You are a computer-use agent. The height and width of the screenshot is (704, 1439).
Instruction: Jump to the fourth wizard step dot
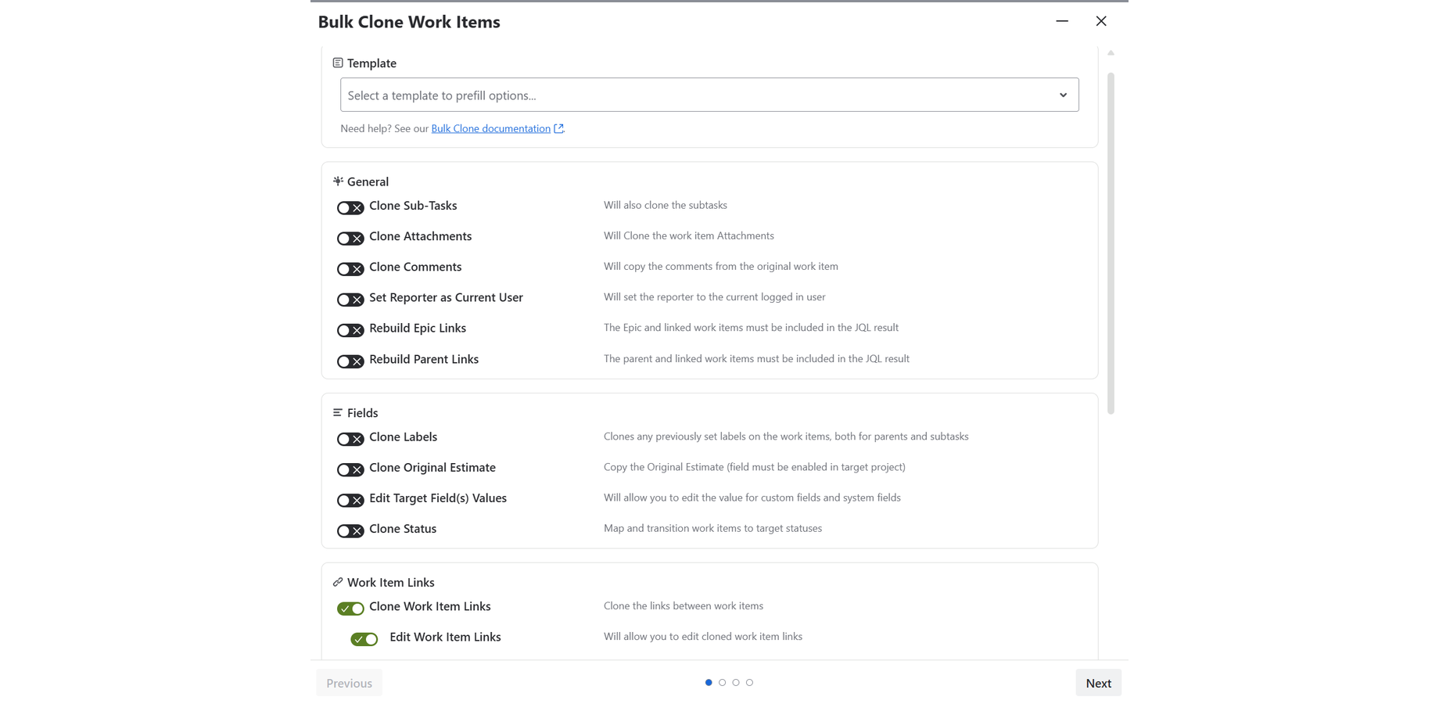[x=749, y=683]
